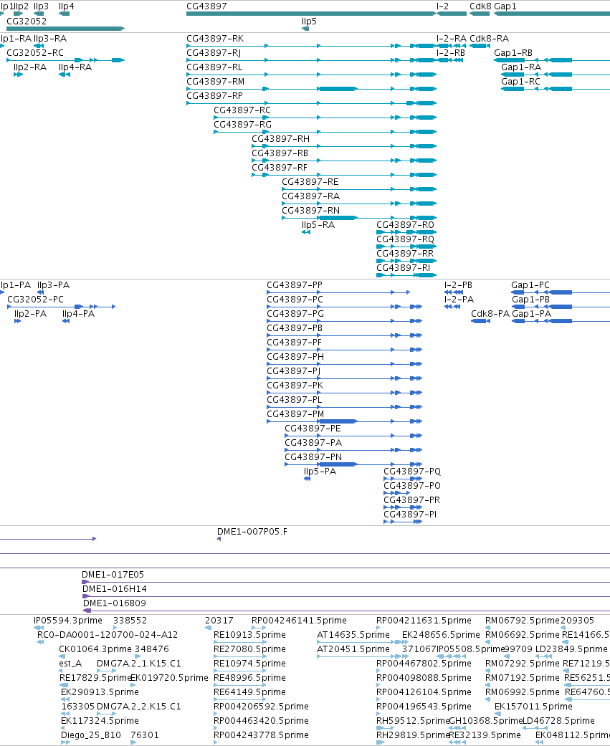Click the CG43897-PM protein label
Image resolution: width=610 pixels, height=746 pixels.
coord(295,414)
